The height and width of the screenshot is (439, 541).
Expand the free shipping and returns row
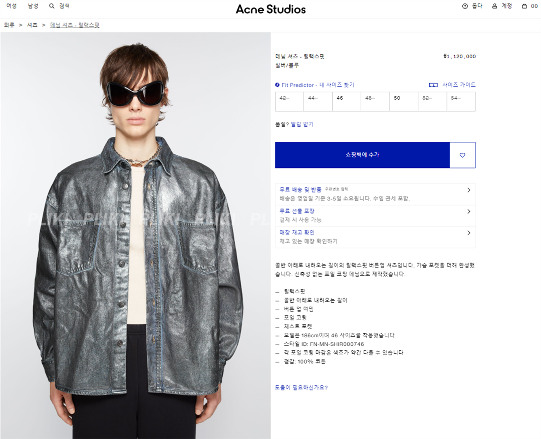click(375, 194)
